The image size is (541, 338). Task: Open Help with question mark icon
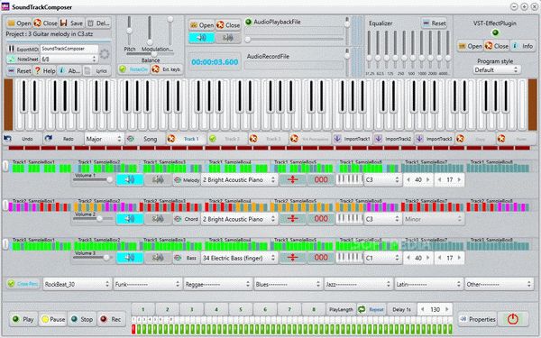[45, 70]
